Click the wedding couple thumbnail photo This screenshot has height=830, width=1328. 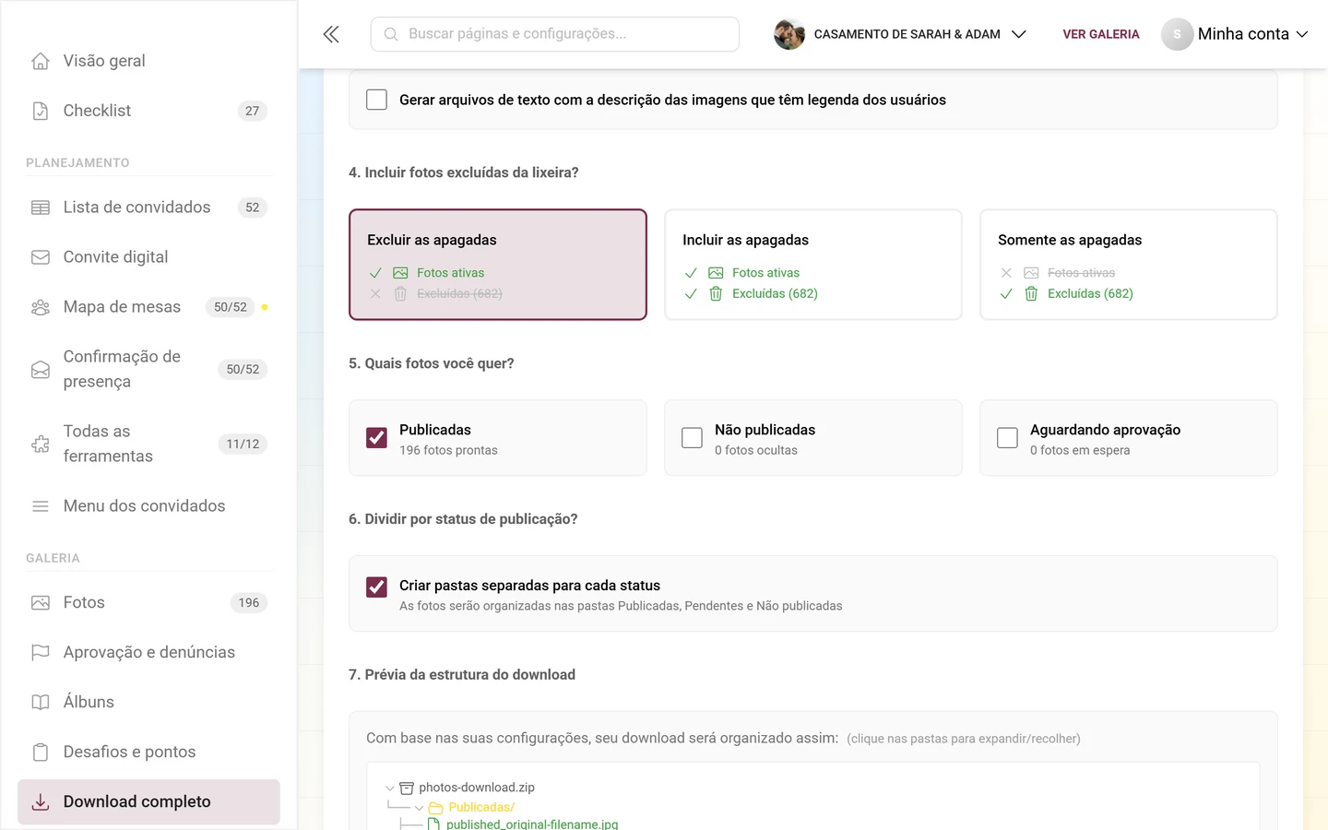(789, 34)
